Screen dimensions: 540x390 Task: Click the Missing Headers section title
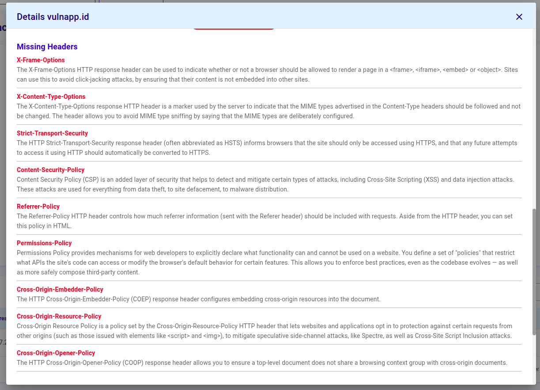click(x=47, y=46)
